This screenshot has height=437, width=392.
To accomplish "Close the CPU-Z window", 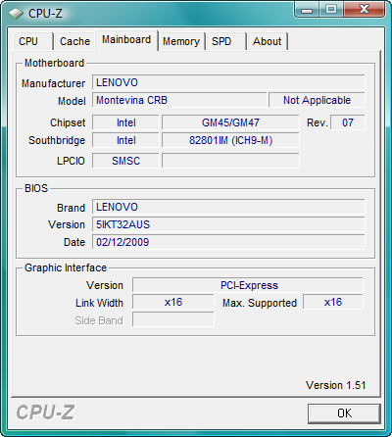I will (364, 10).
